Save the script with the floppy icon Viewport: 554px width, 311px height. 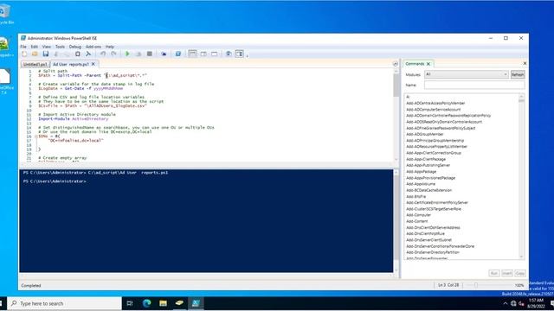[x=46, y=54]
